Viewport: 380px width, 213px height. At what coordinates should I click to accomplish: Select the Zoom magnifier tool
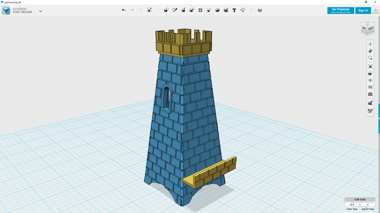[x=370, y=58]
